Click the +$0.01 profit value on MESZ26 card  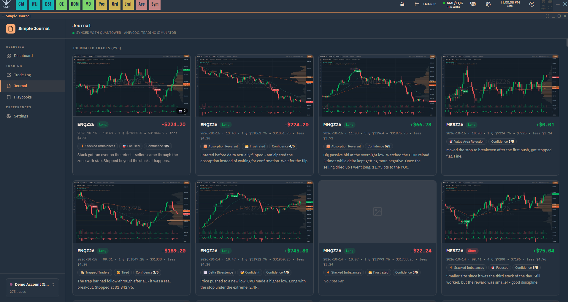point(545,125)
